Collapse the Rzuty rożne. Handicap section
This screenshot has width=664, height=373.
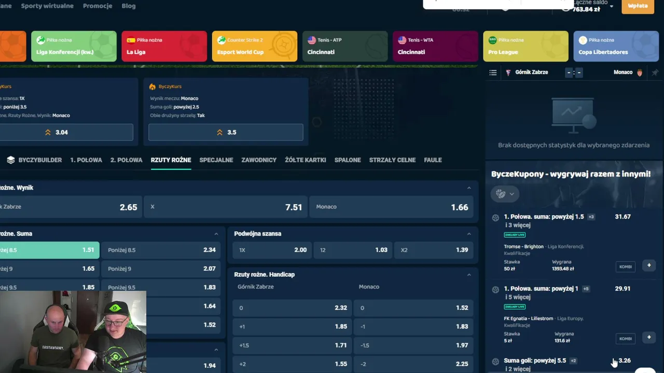[x=469, y=275]
